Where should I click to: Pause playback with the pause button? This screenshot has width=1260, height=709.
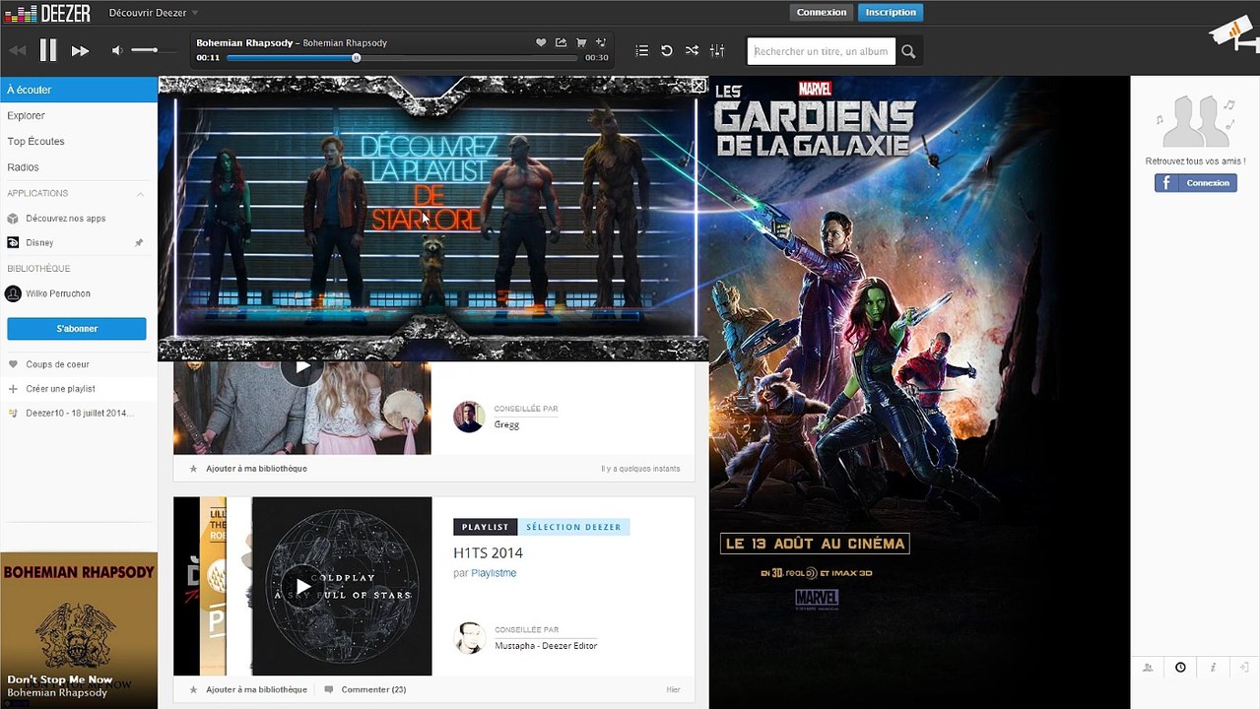coord(48,50)
